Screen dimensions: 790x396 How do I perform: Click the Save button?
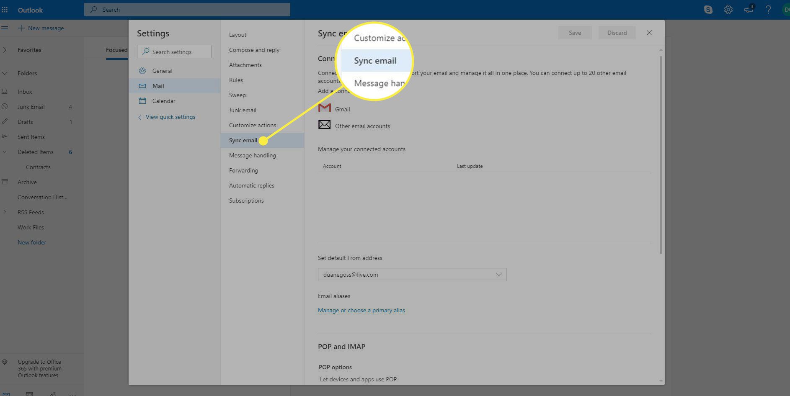575,33
